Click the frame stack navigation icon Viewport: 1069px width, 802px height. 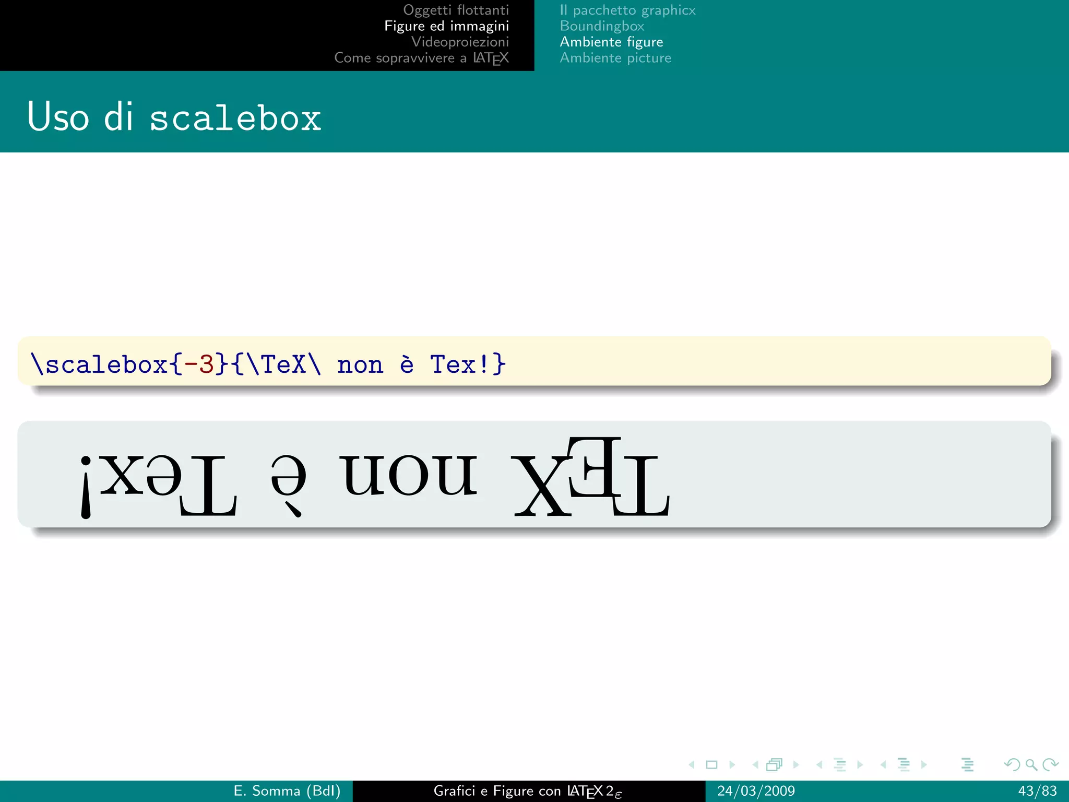coord(774,765)
